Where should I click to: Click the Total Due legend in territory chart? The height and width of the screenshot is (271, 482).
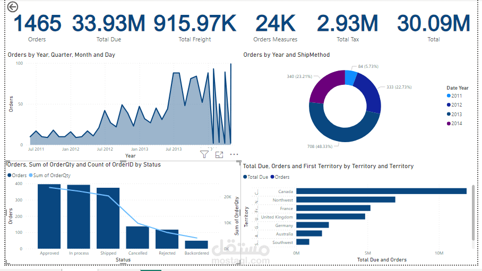point(255,177)
